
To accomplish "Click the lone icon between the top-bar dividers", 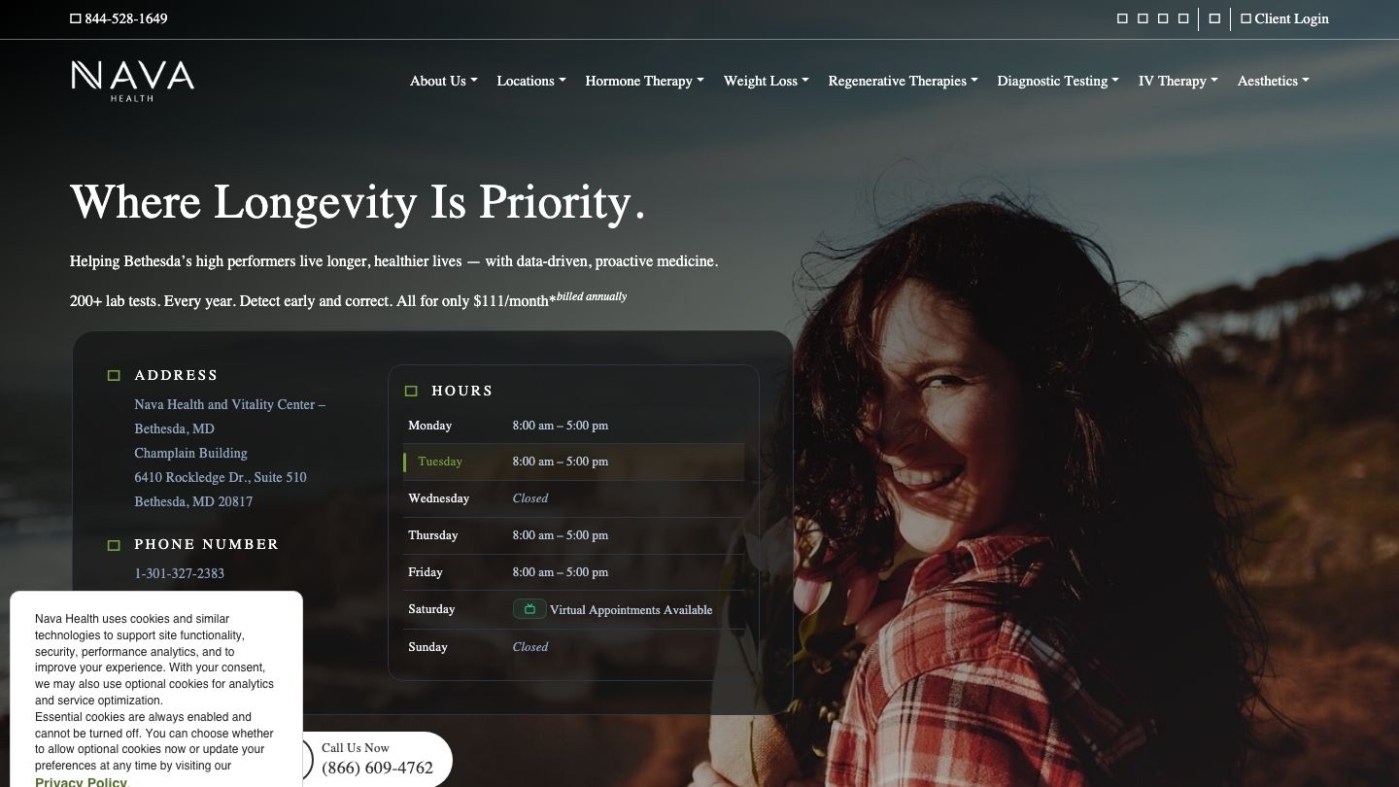I will pyautogui.click(x=1214, y=18).
